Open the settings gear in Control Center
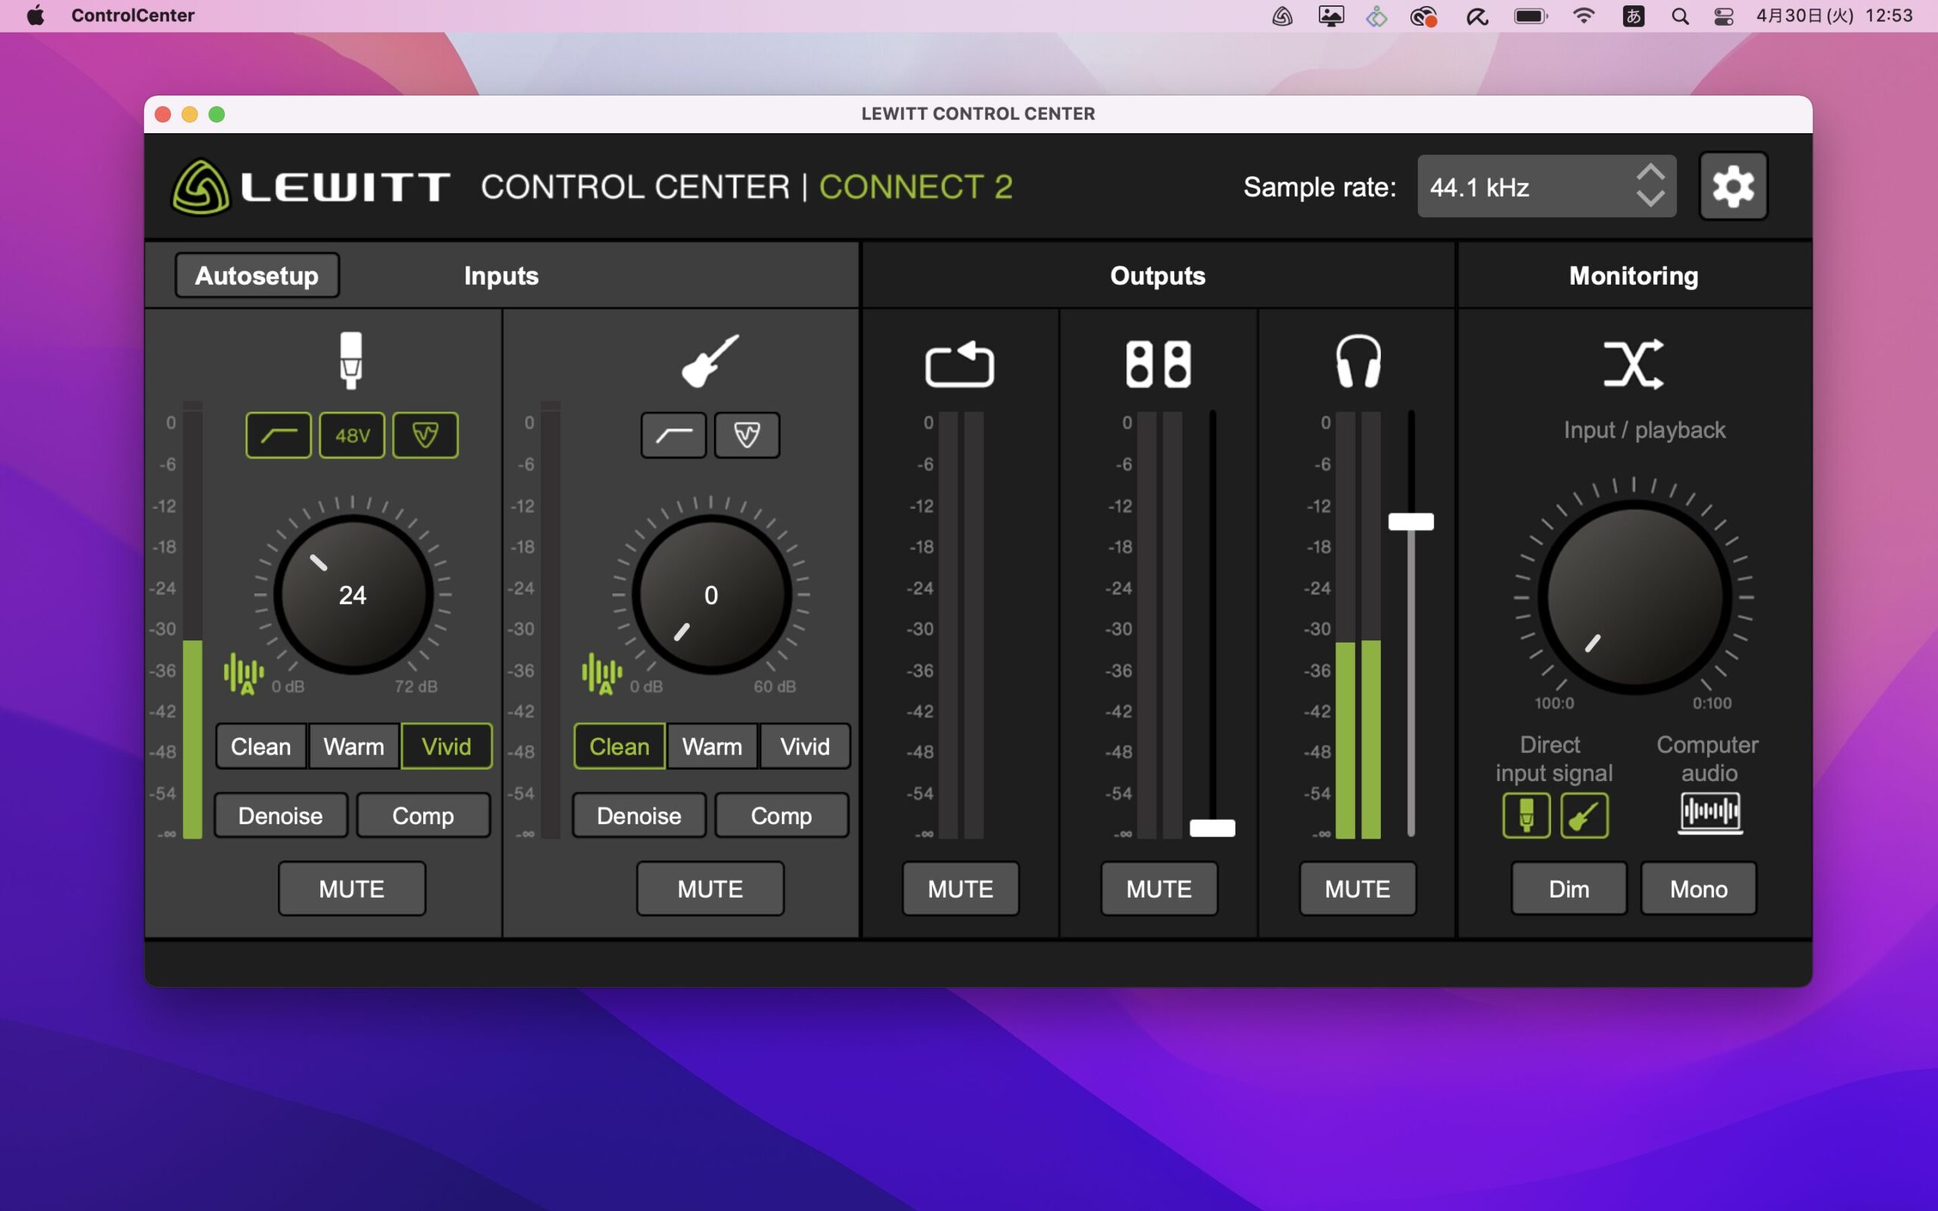The height and width of the screenshot is (1211, 1938). pos(1733,186)
